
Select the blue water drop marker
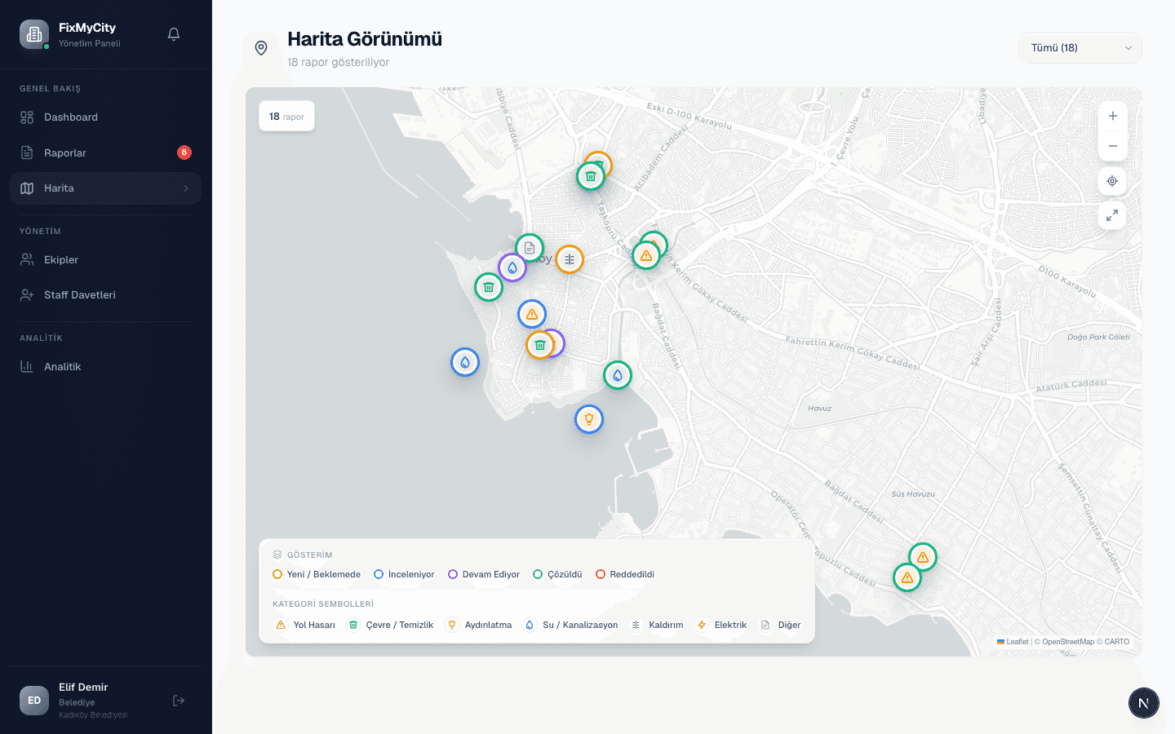coord(465,362)
